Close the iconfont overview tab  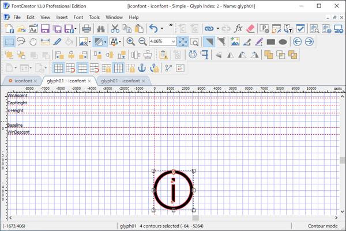35,81
